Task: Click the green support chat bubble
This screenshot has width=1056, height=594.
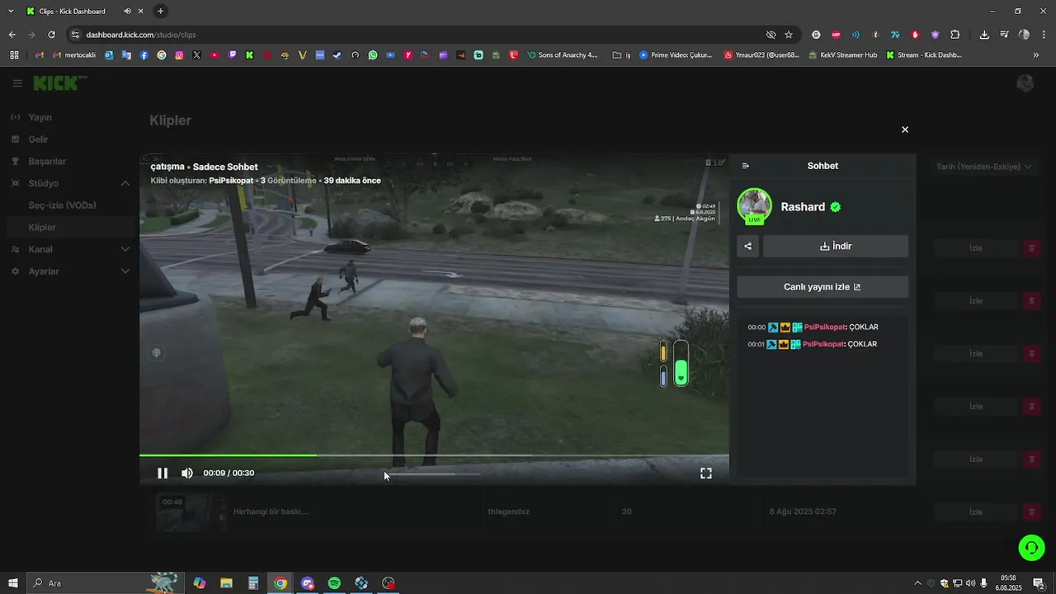Action: coord(1031,548)
